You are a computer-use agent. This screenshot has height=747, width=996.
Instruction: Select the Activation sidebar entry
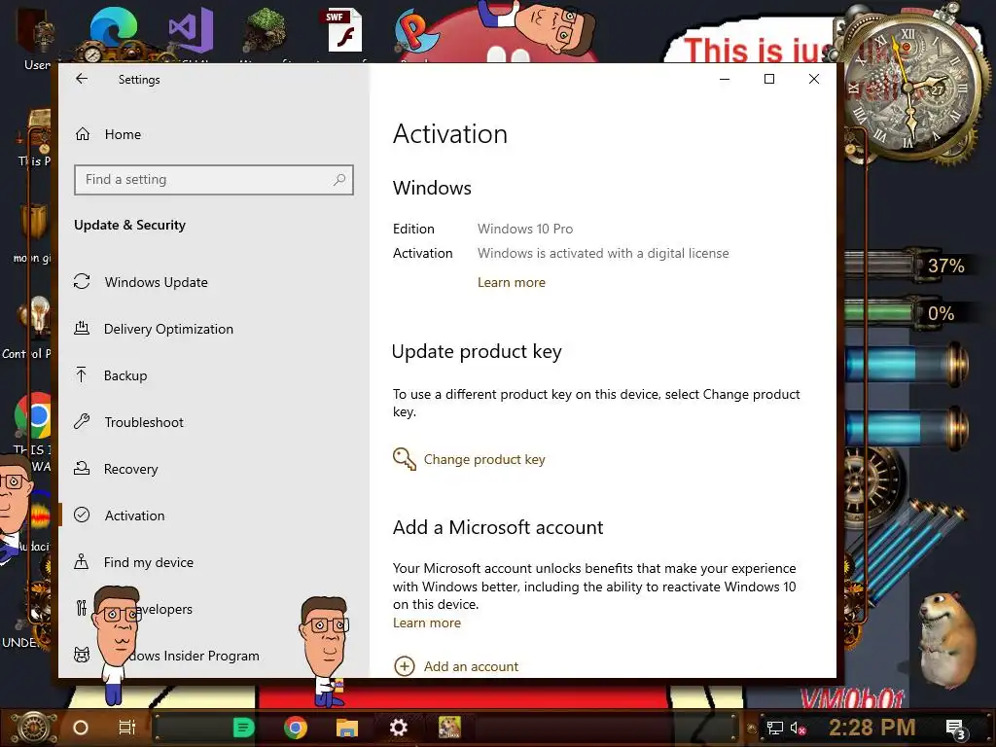[x=134, y=516]
